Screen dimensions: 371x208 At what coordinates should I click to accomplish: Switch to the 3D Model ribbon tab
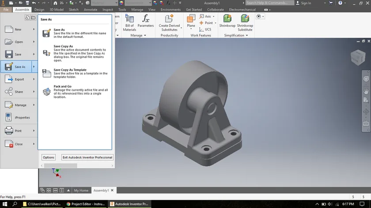tap(57, 10)
